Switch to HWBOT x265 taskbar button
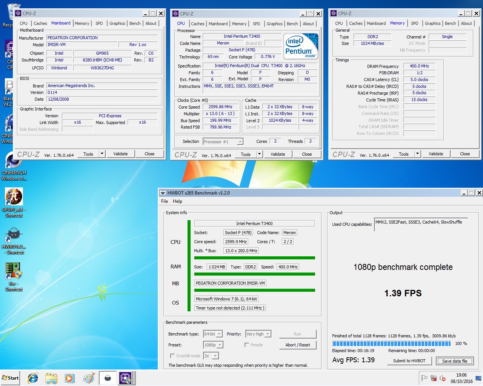483x386 pixels. click(108, 378)
